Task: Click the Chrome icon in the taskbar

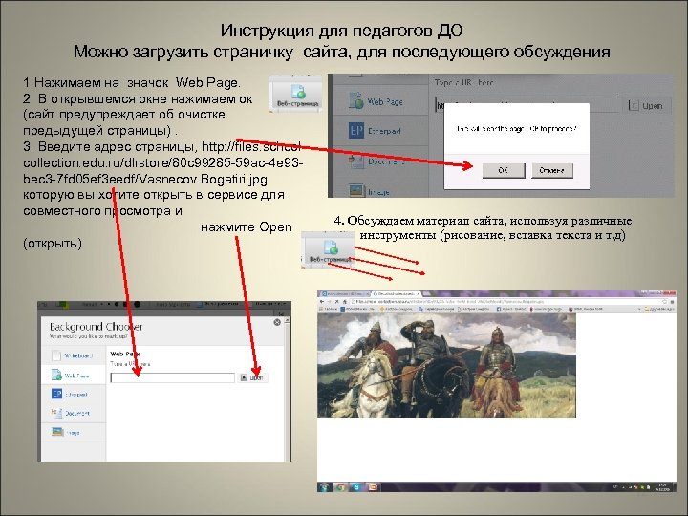Action: [x=340, y=486]
